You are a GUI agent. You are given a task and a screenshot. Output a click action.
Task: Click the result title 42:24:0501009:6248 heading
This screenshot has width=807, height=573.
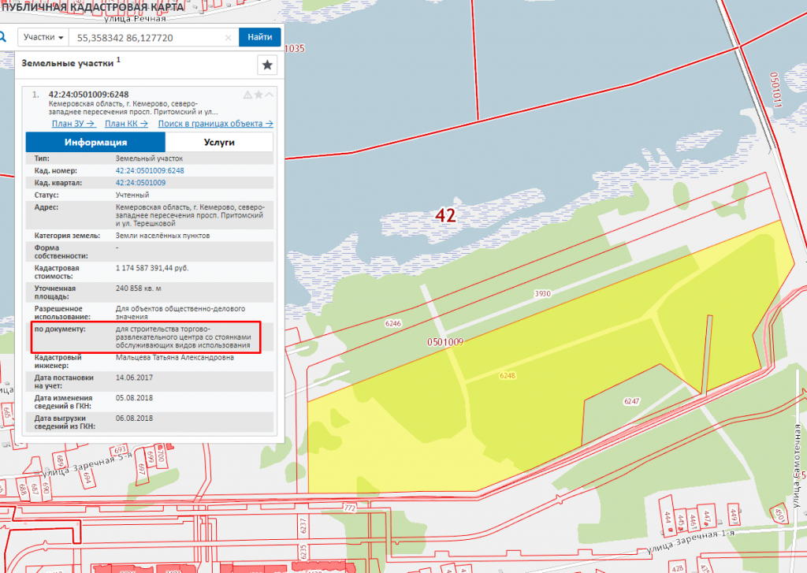tap(88, 95)
